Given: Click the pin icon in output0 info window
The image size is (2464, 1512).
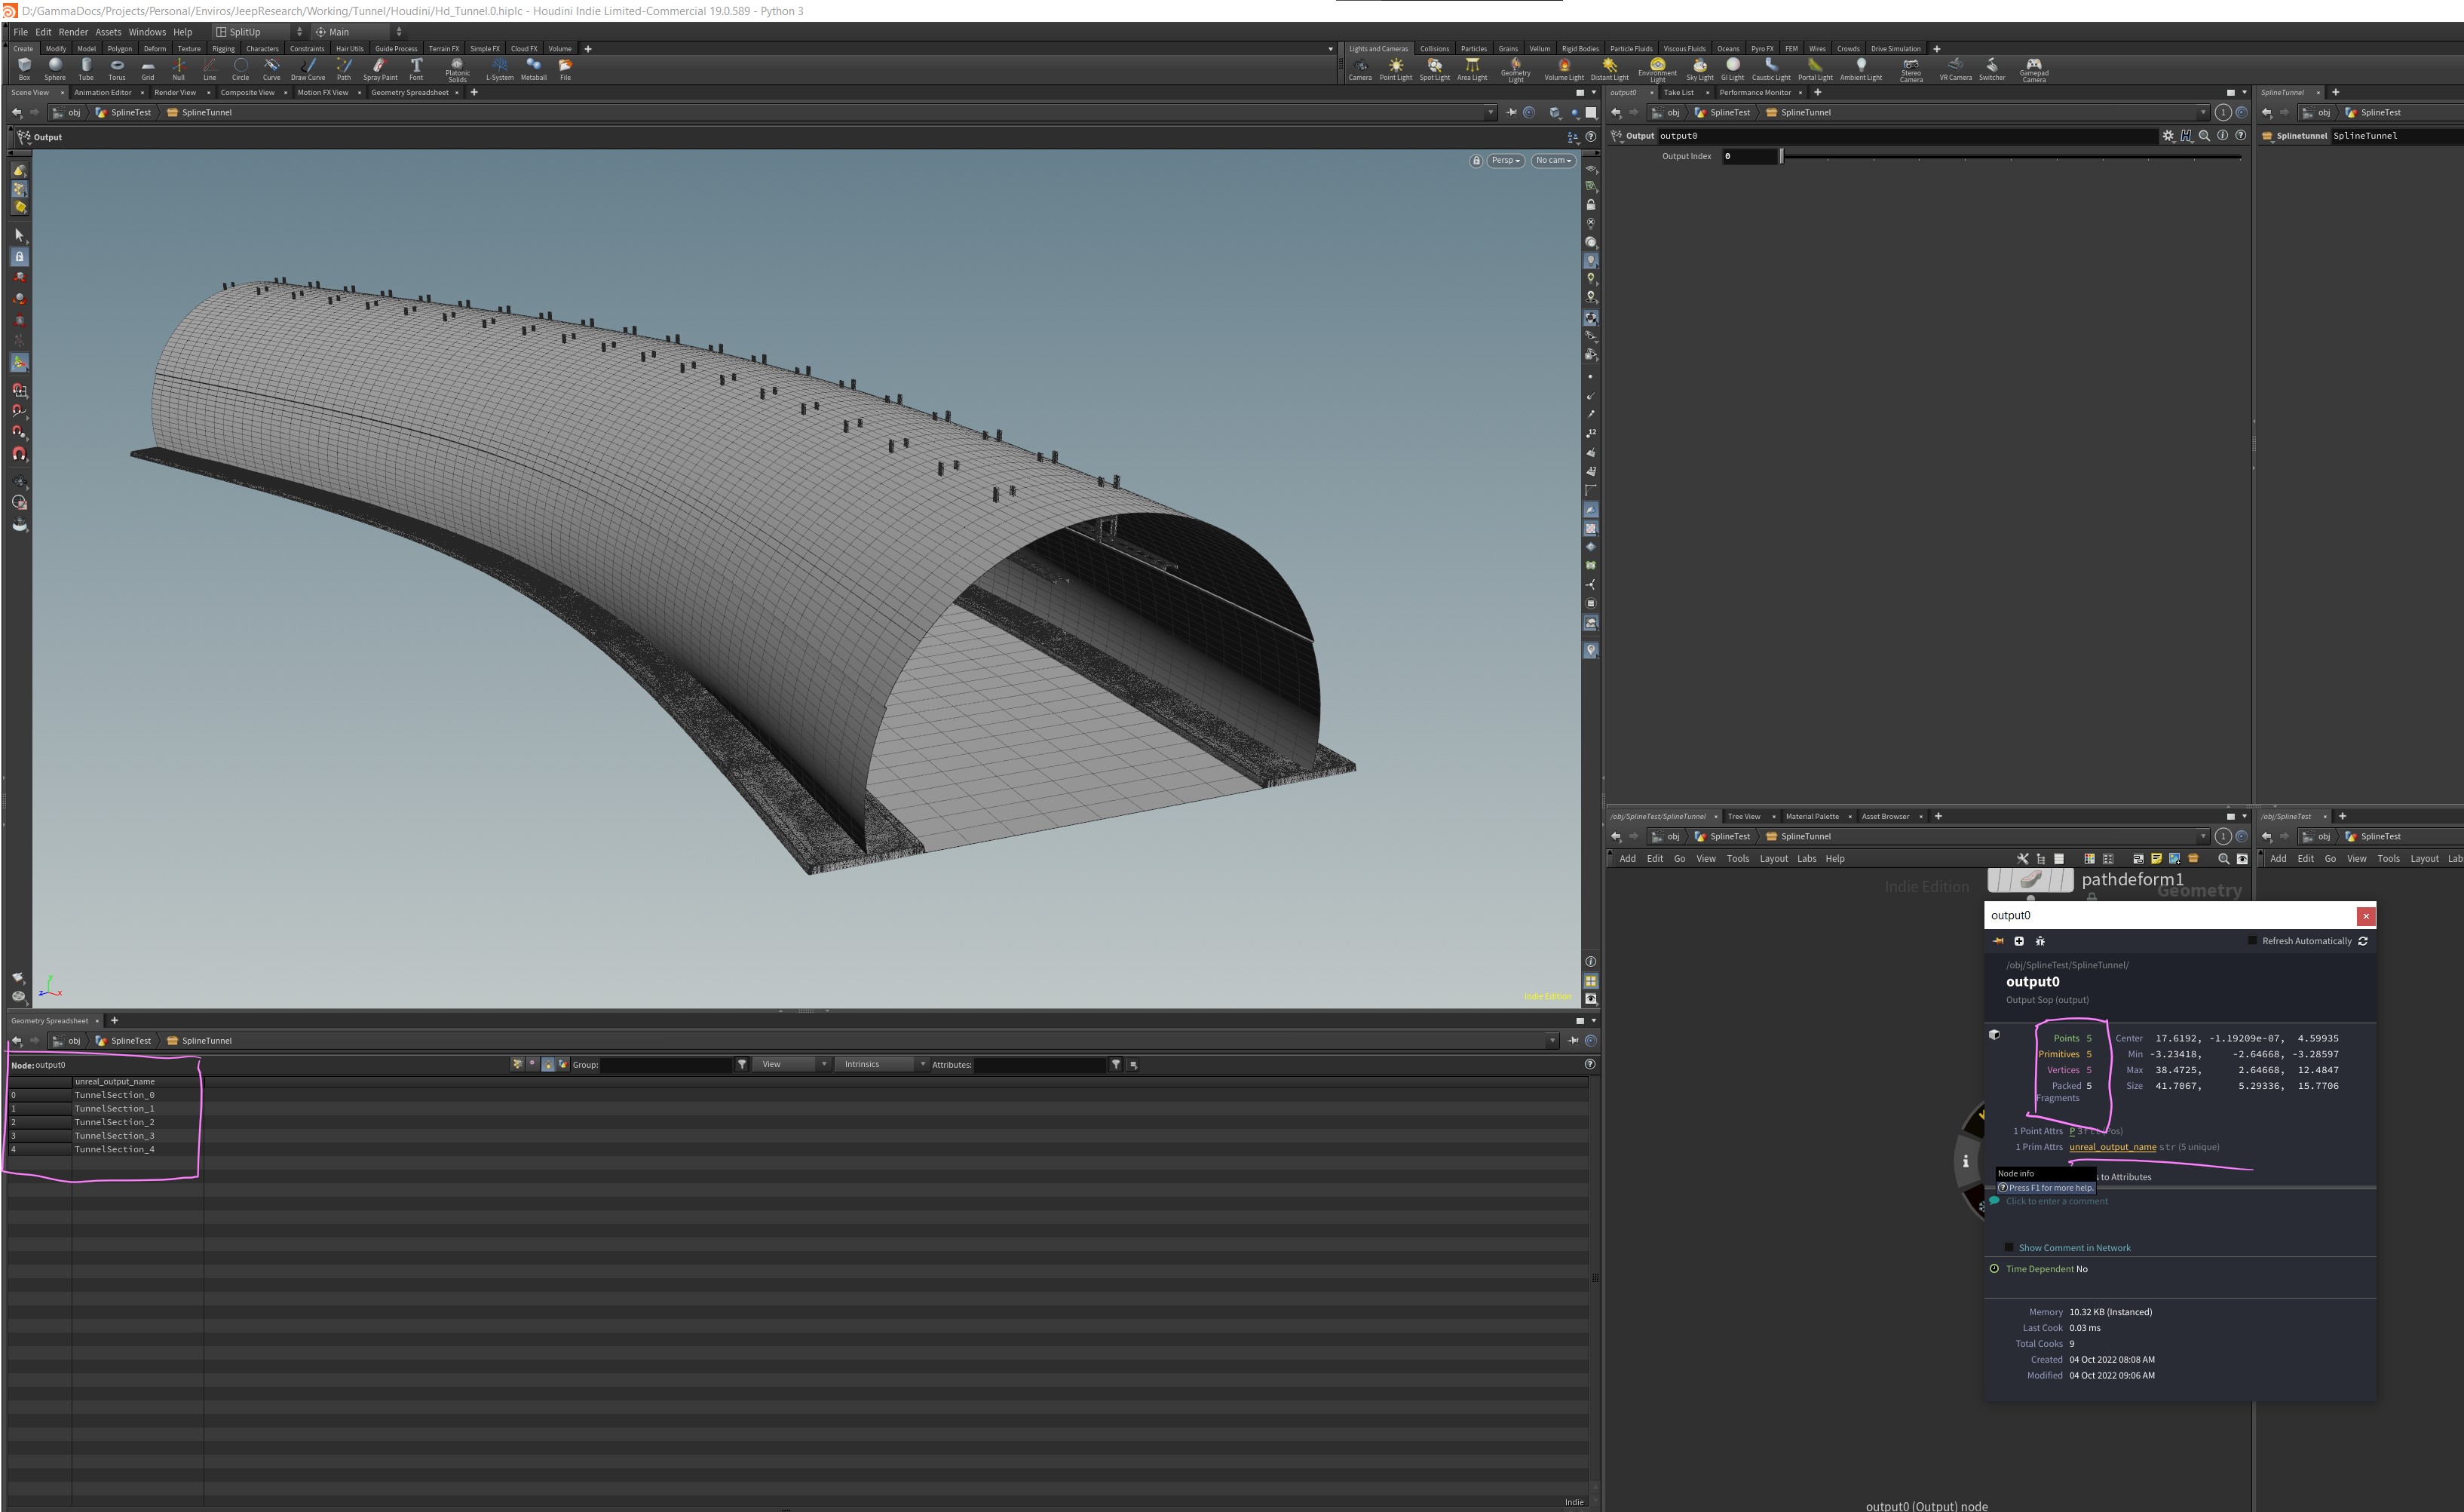Looking at the screenshot, I should point(1998,941).
